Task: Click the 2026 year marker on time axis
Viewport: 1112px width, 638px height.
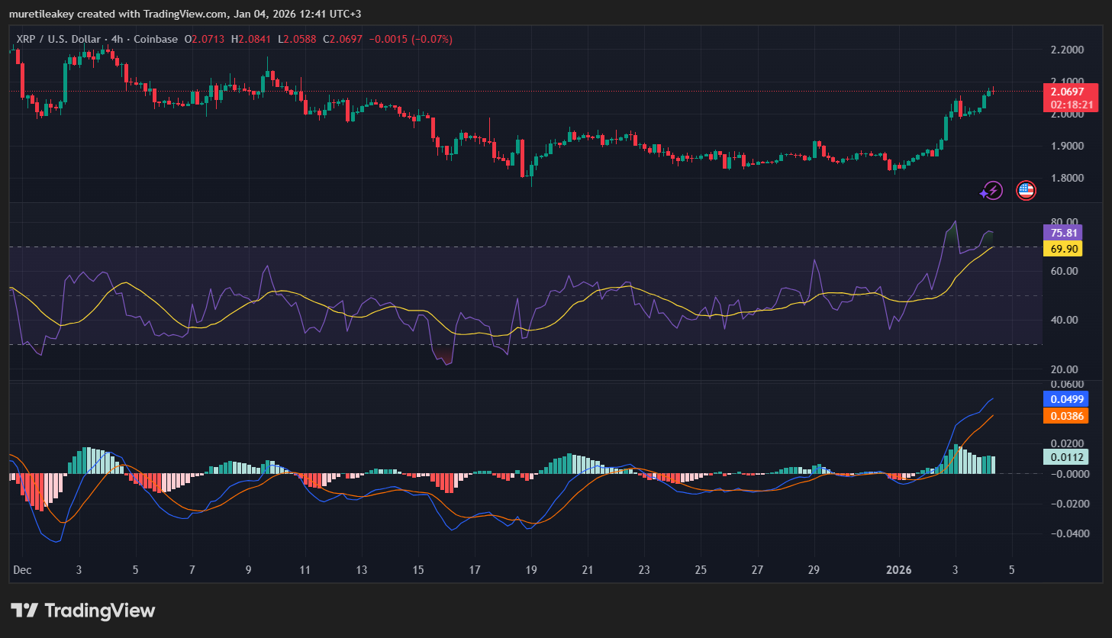Action: (898, 570)
